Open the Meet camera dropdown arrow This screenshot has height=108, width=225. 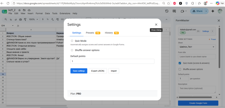(x=186, y=11)
